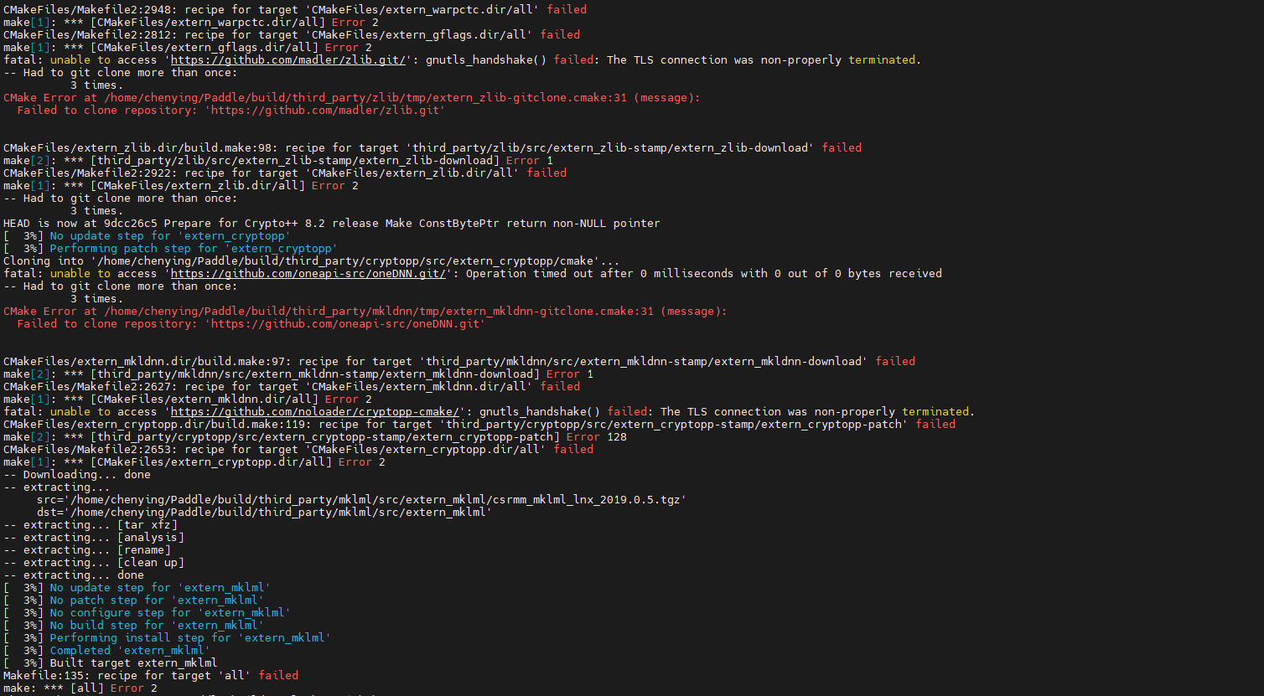
Task: Click the 'Cloning into' cryptopp cmake line
Action: (x=312, y=261)
